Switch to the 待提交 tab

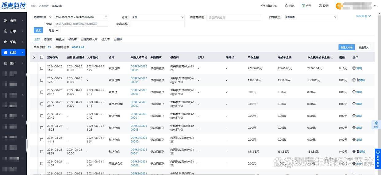(48, 40)
